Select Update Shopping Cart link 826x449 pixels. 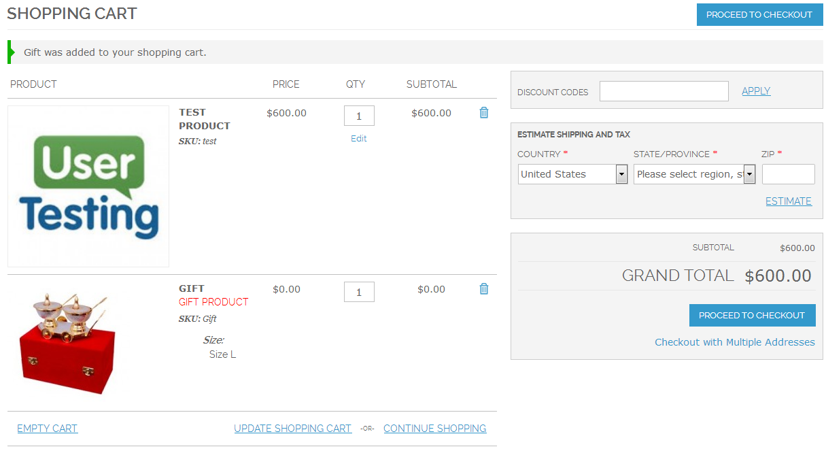click(x=292, y=429)
